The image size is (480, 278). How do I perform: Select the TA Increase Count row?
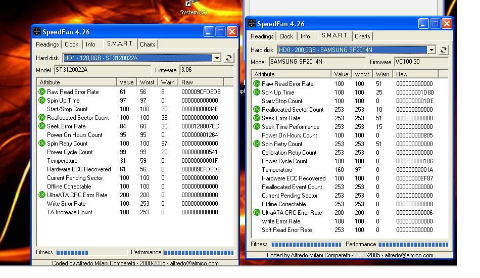pos(135,212)
